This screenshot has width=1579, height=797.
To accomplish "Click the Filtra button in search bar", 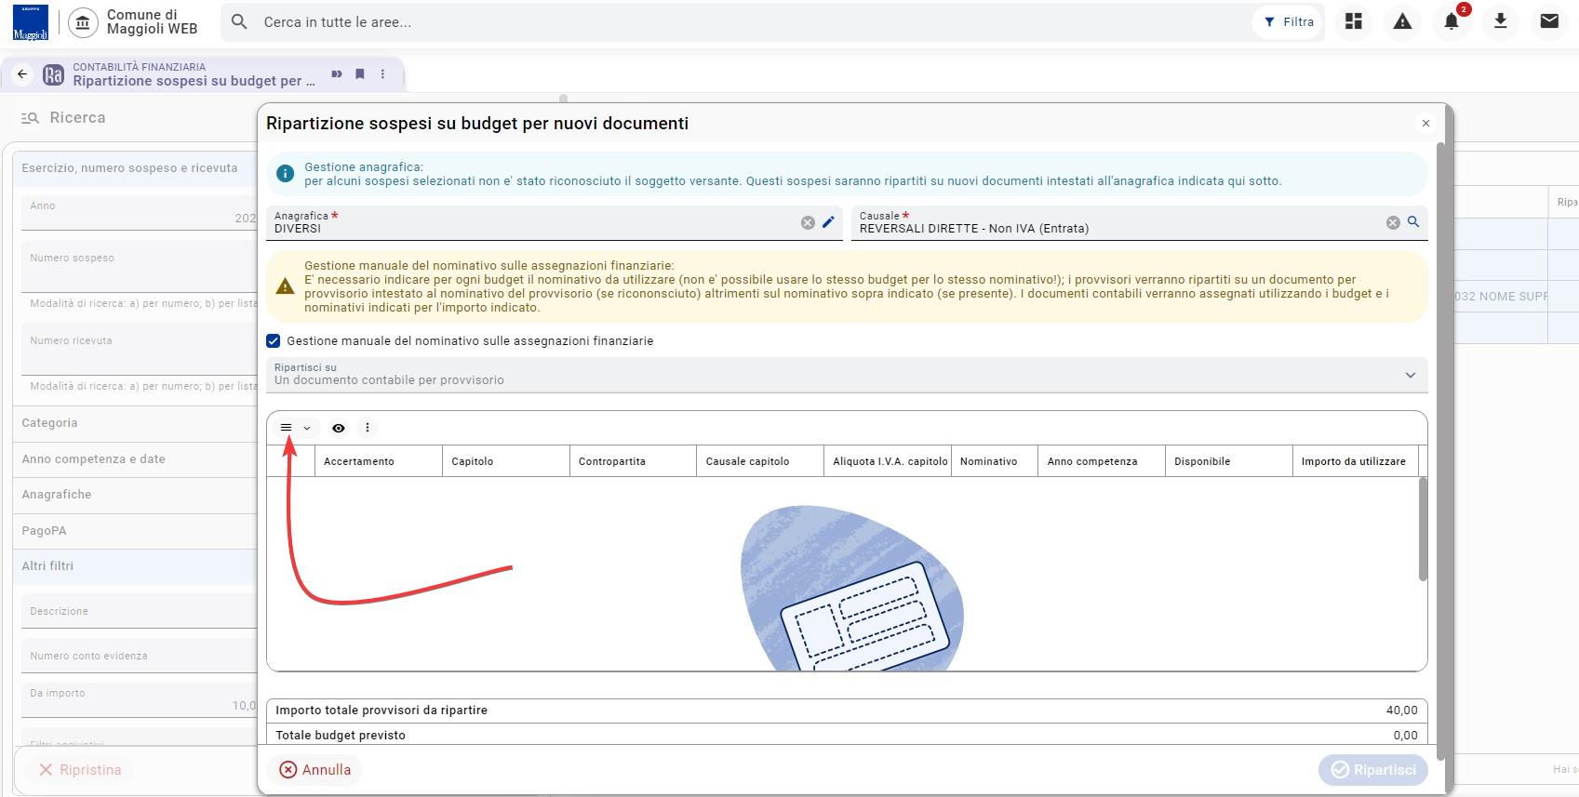I will pos(1290,21).
